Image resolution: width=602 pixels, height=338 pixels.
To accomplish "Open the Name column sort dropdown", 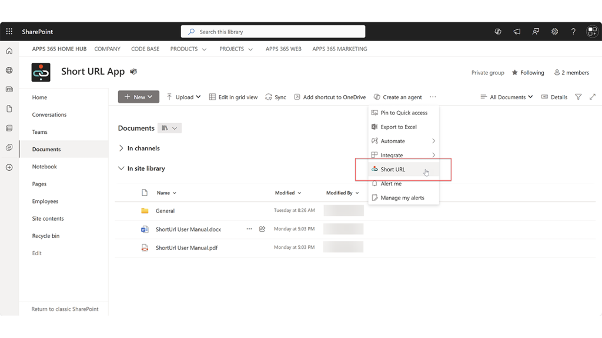I will (x=166, y=192).
